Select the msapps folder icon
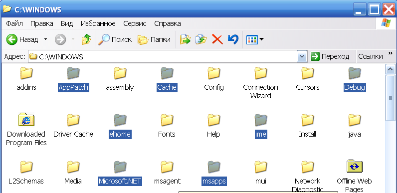 coord(213,167)
